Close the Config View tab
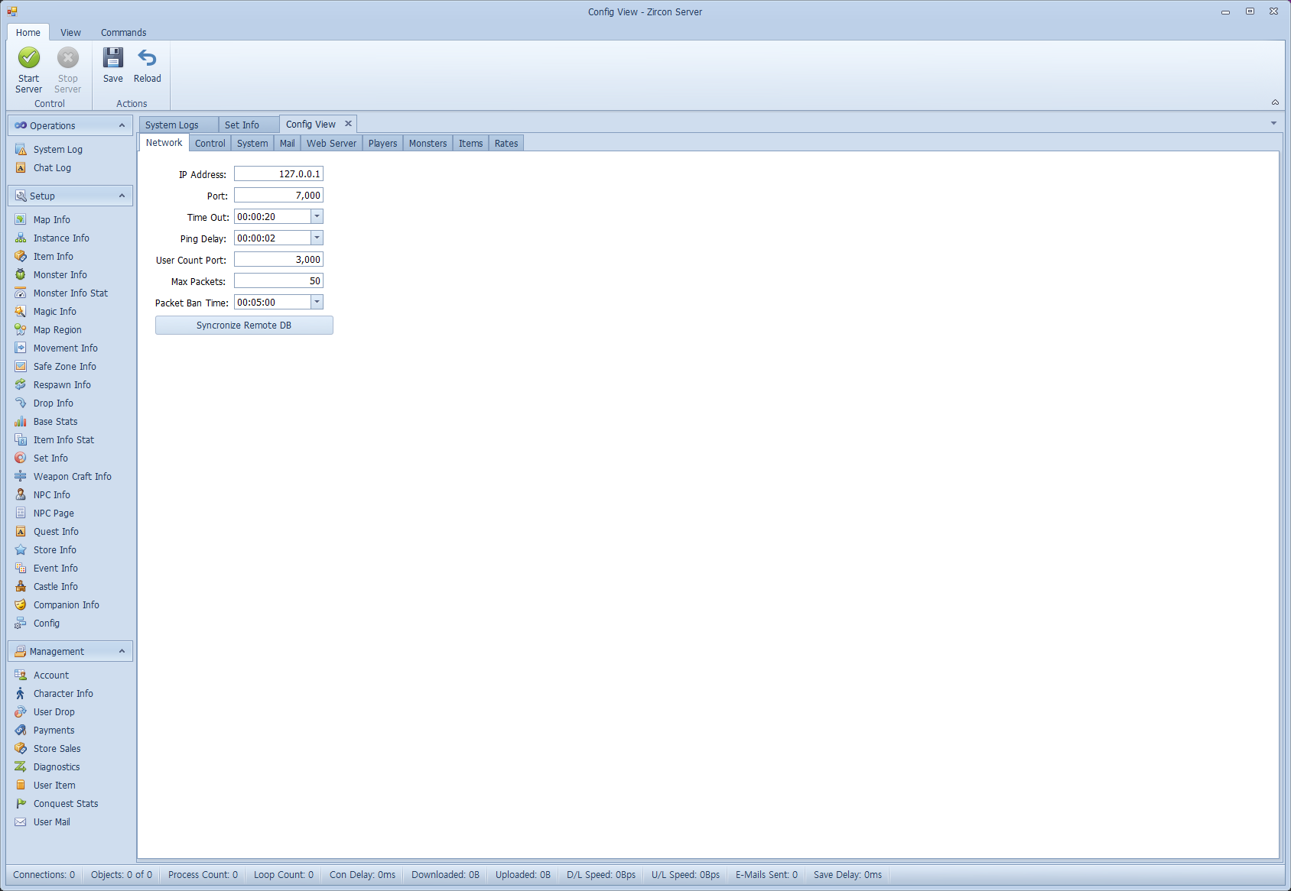The image size is (1291, 891). (348, 124)
